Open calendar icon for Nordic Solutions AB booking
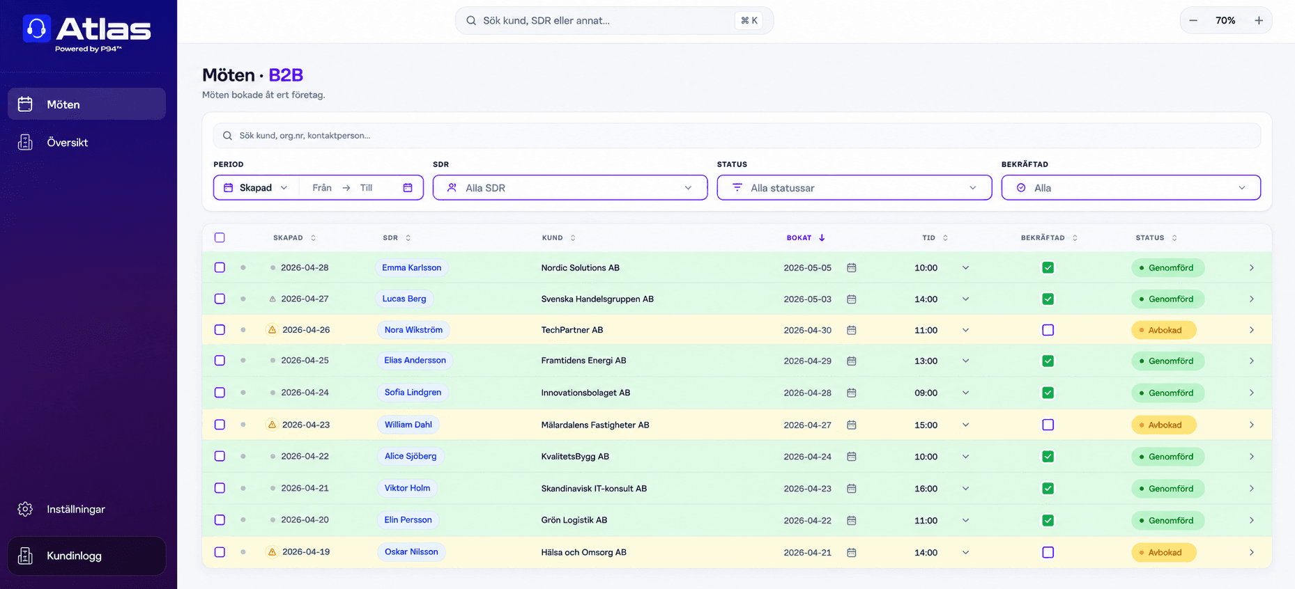 point(851,267)
